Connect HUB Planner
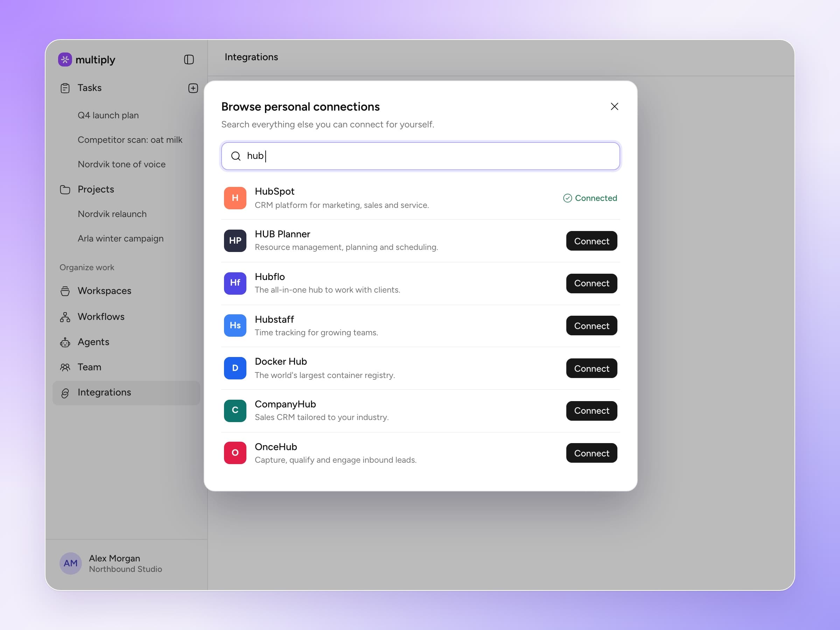The image size is (840, 630). click(591, 241)
